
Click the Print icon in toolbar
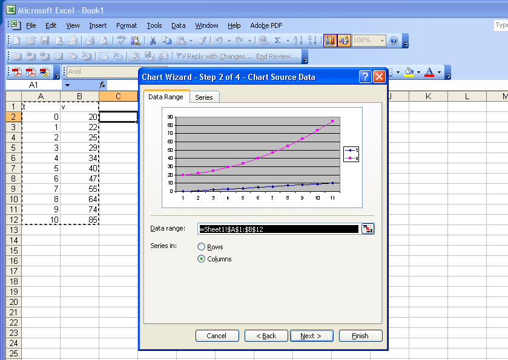[90, 41]
